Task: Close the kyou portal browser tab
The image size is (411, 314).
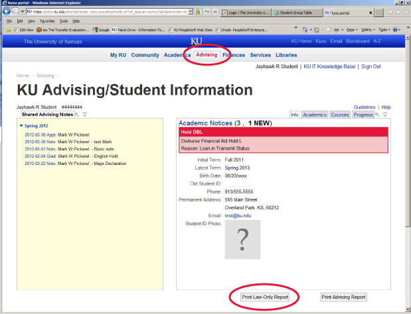Action: click(x=370, y=13)
